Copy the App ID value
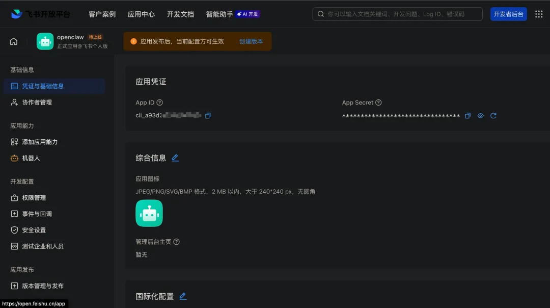 [208, 116]
